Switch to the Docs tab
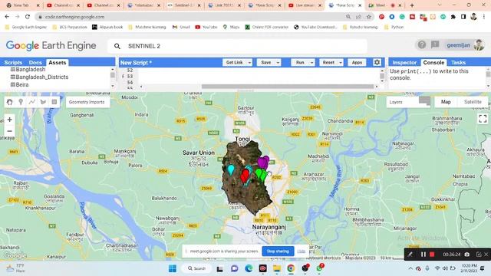 tap(35, 63)
